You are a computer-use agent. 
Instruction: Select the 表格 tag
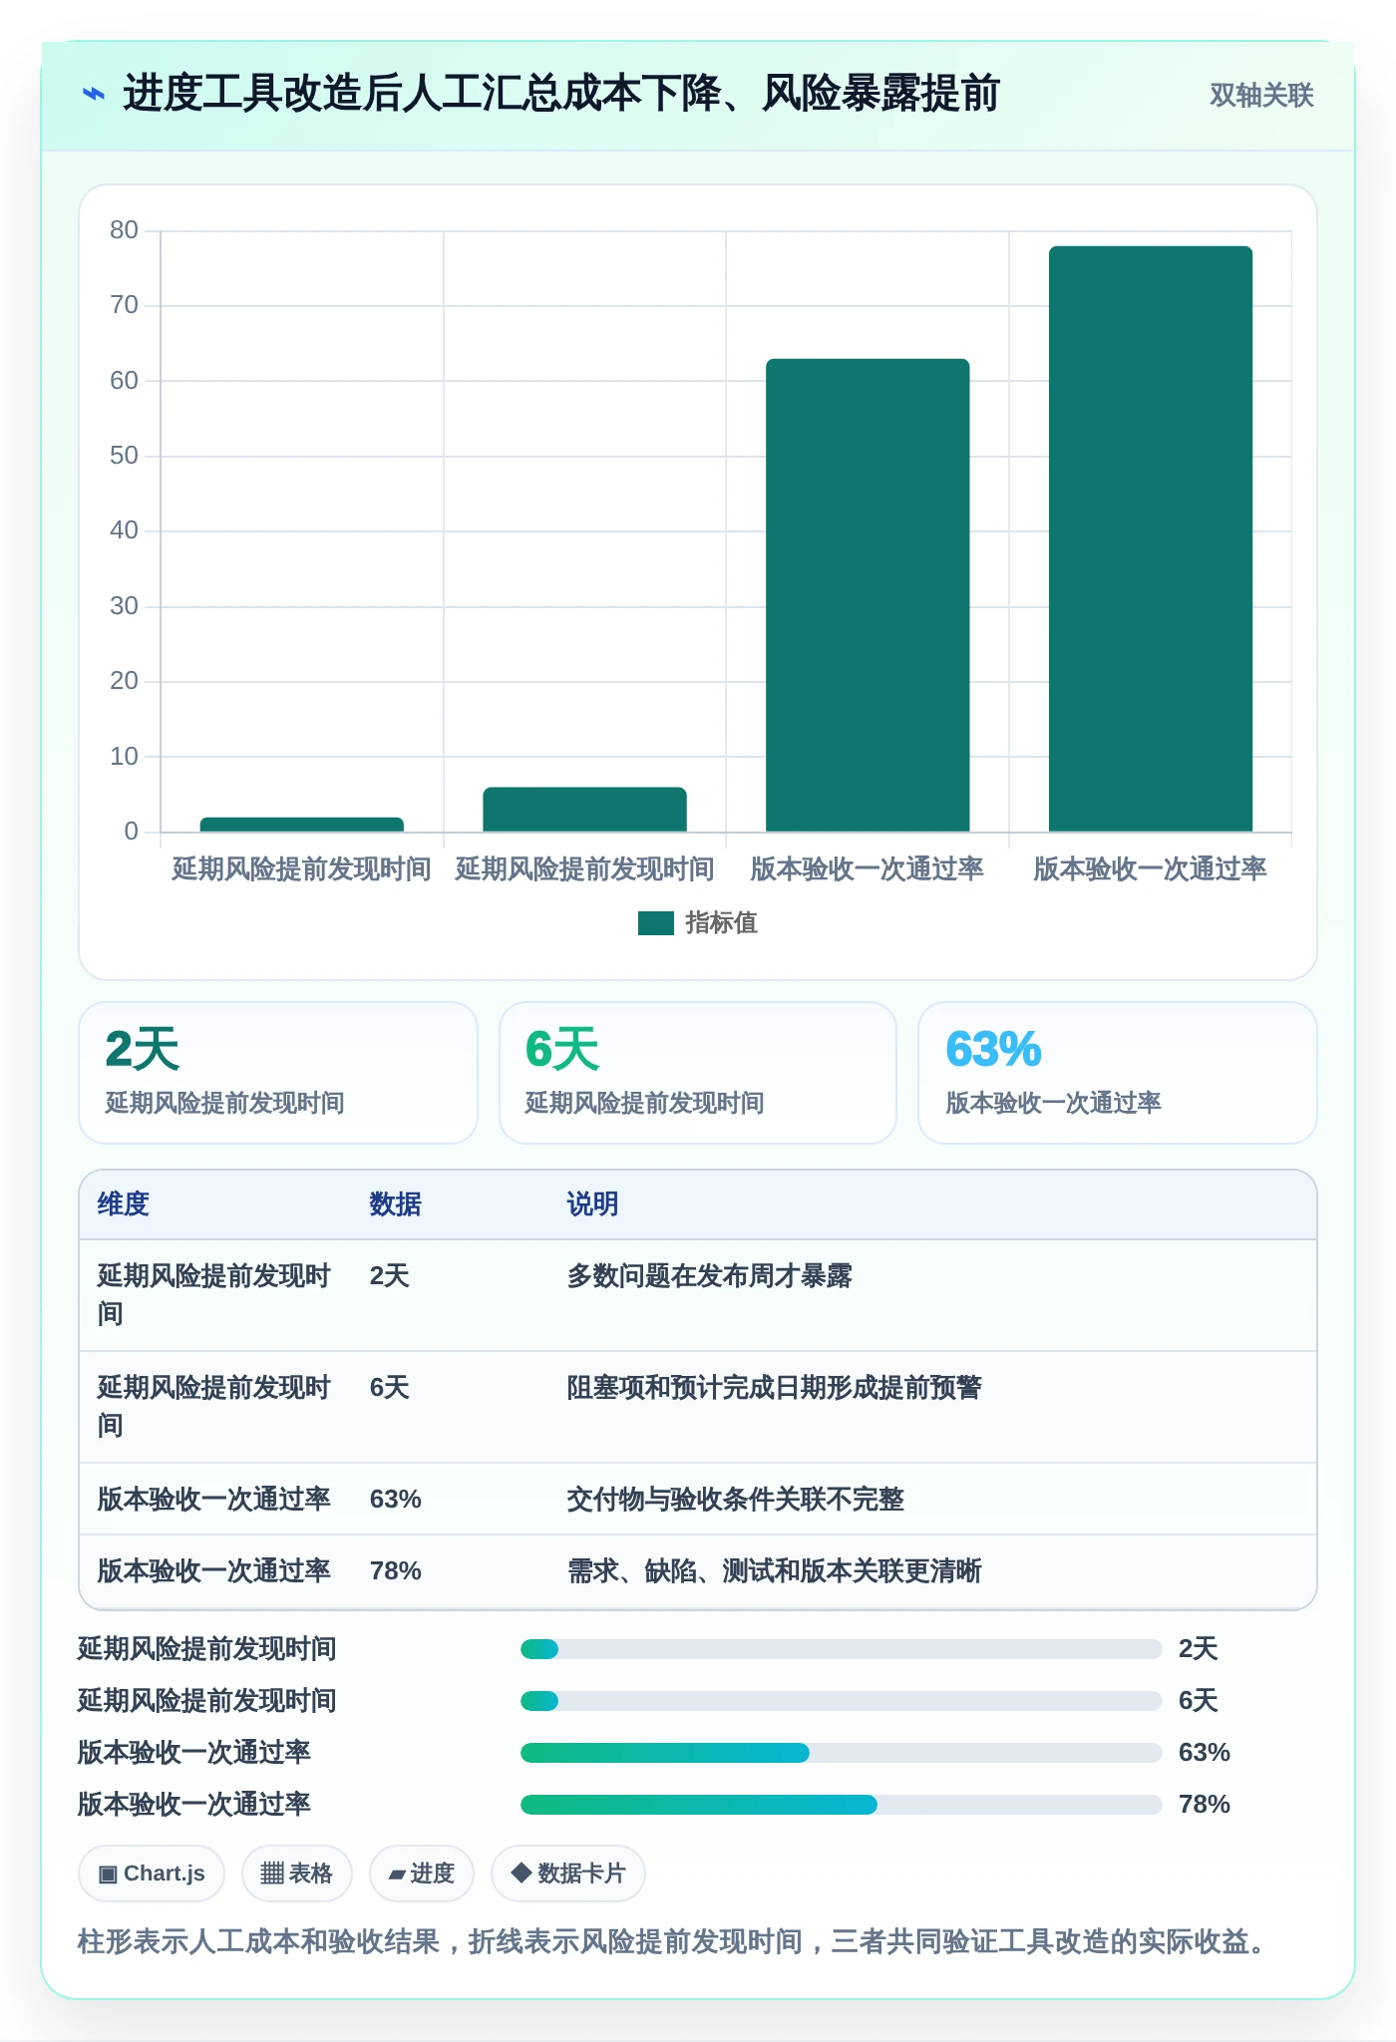pyautogui.click(x=296, y=1873)
